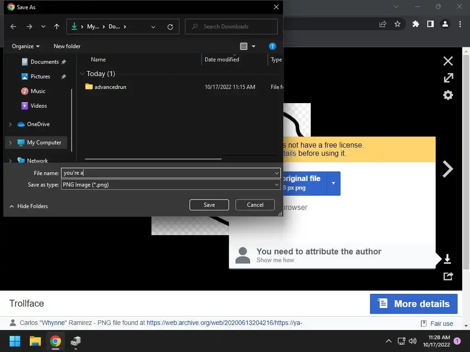Image resolution: width=470 pixels, height=352 pixels.
Task: Open download size dropdown arrow
Action: (333, 183)
